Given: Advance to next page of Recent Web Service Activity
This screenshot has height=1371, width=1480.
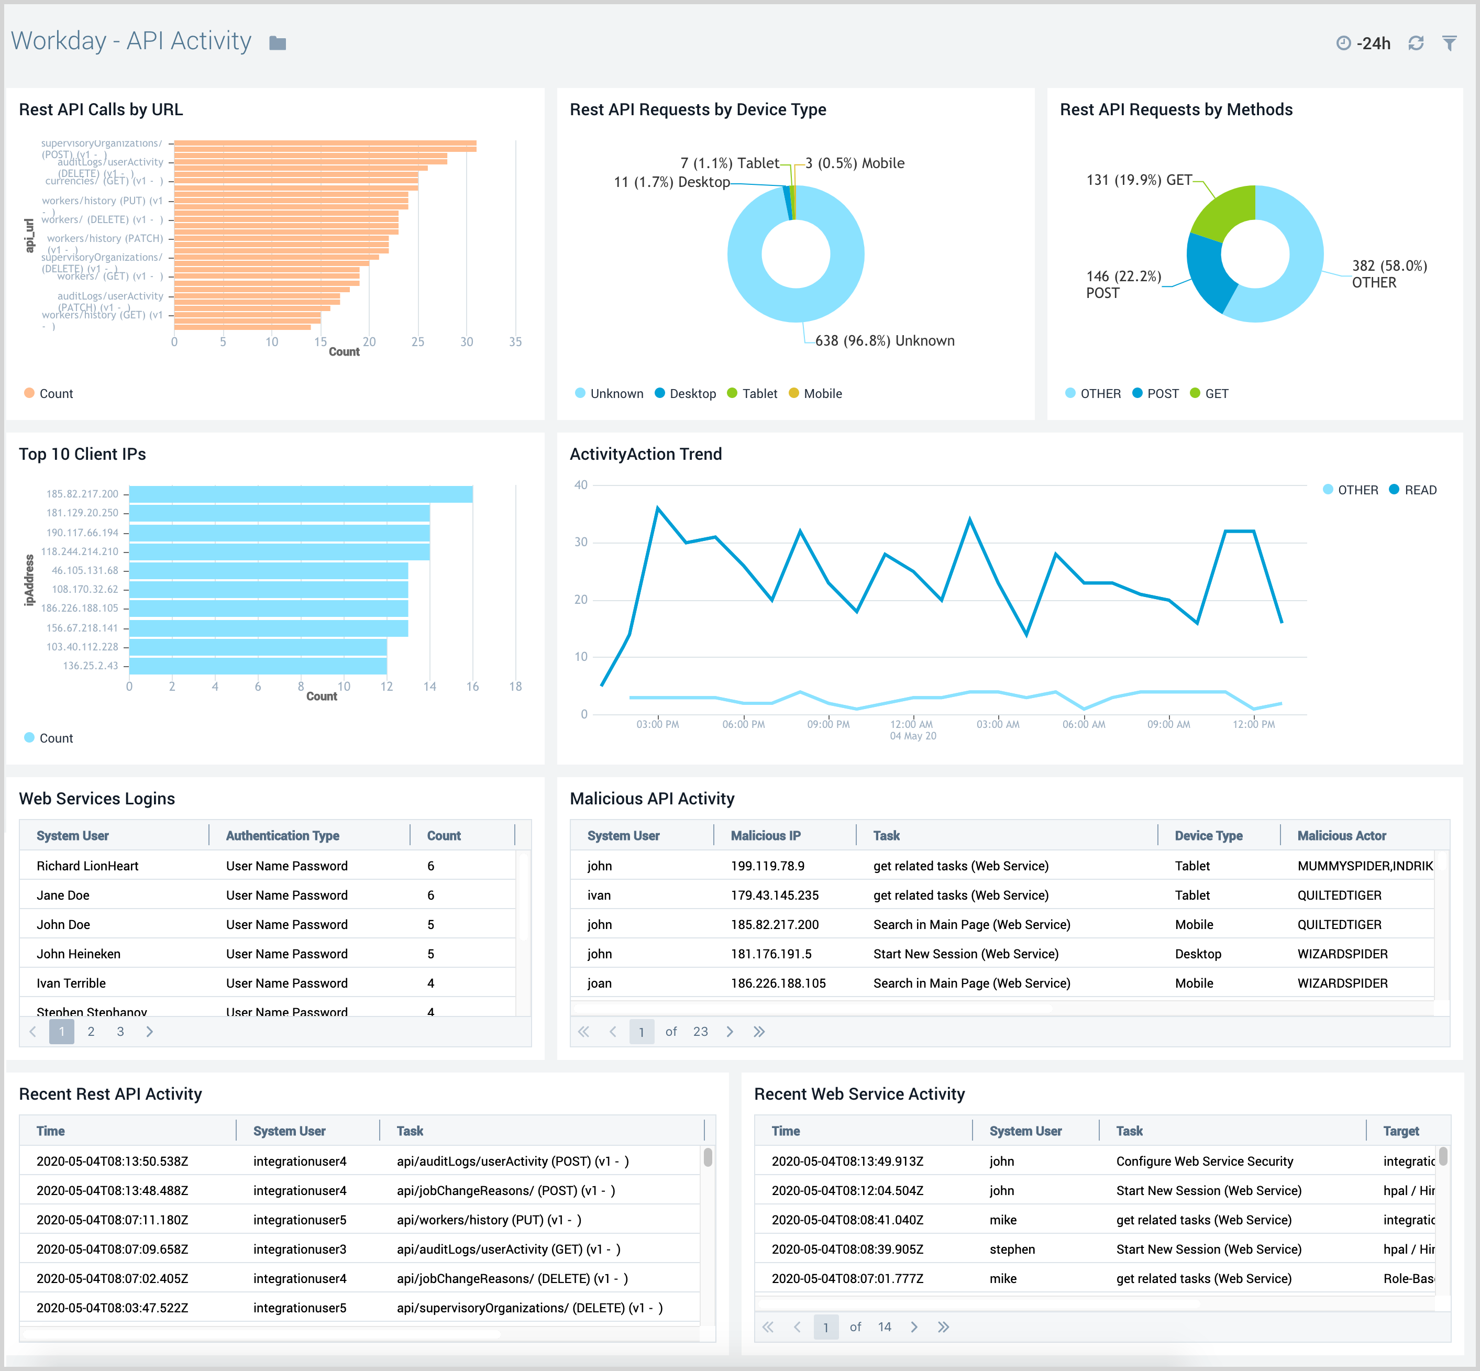Looking at the screenshot, I should coord(915,1327).
